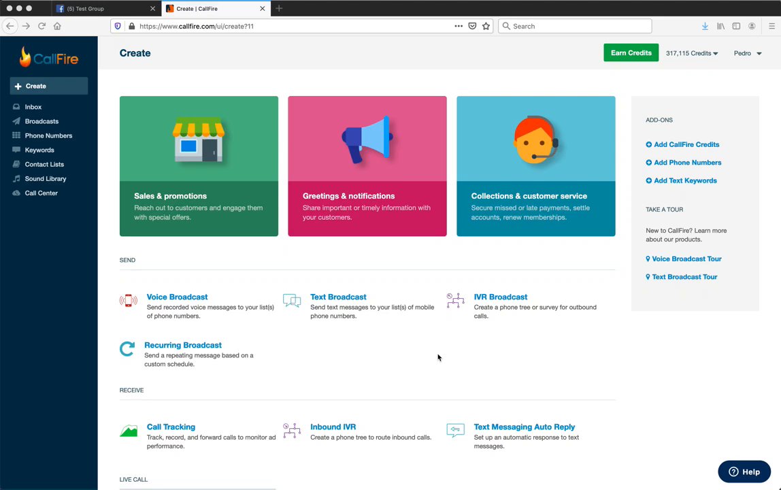Click the Inbound IVR icon
781x490 pixels.
(292, 431)
